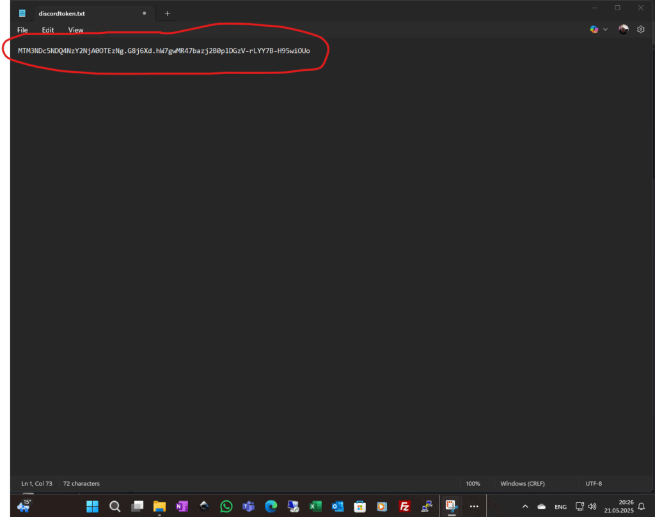Launch FileZilla from taskbar
The width and height of the screenshot is (655, 517).
click(x=404, y=507)
